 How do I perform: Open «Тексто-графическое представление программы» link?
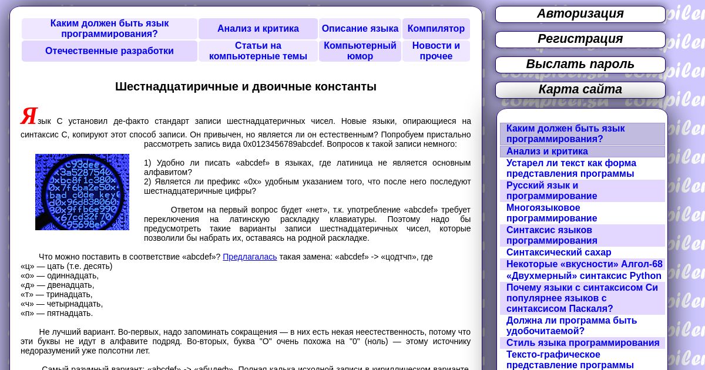pos(582,360)
